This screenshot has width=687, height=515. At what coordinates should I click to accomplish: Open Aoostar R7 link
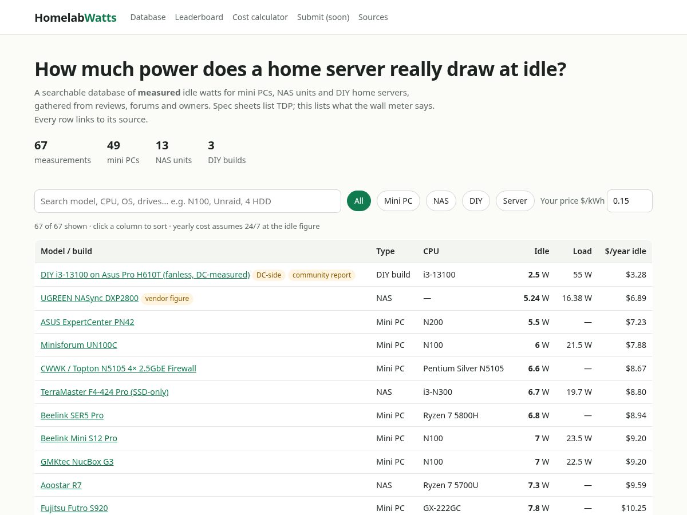tap(61, 485)
